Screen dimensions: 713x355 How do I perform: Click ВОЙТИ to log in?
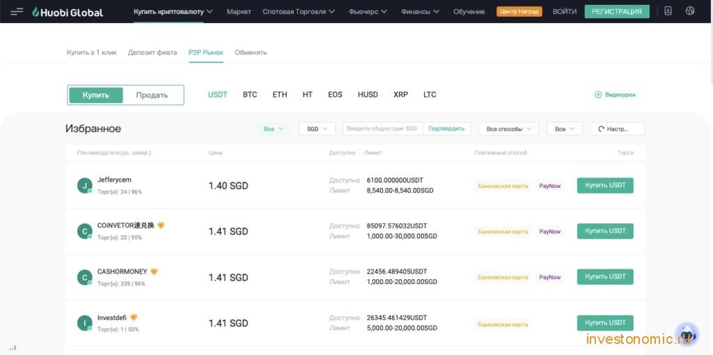pos(564,11)
